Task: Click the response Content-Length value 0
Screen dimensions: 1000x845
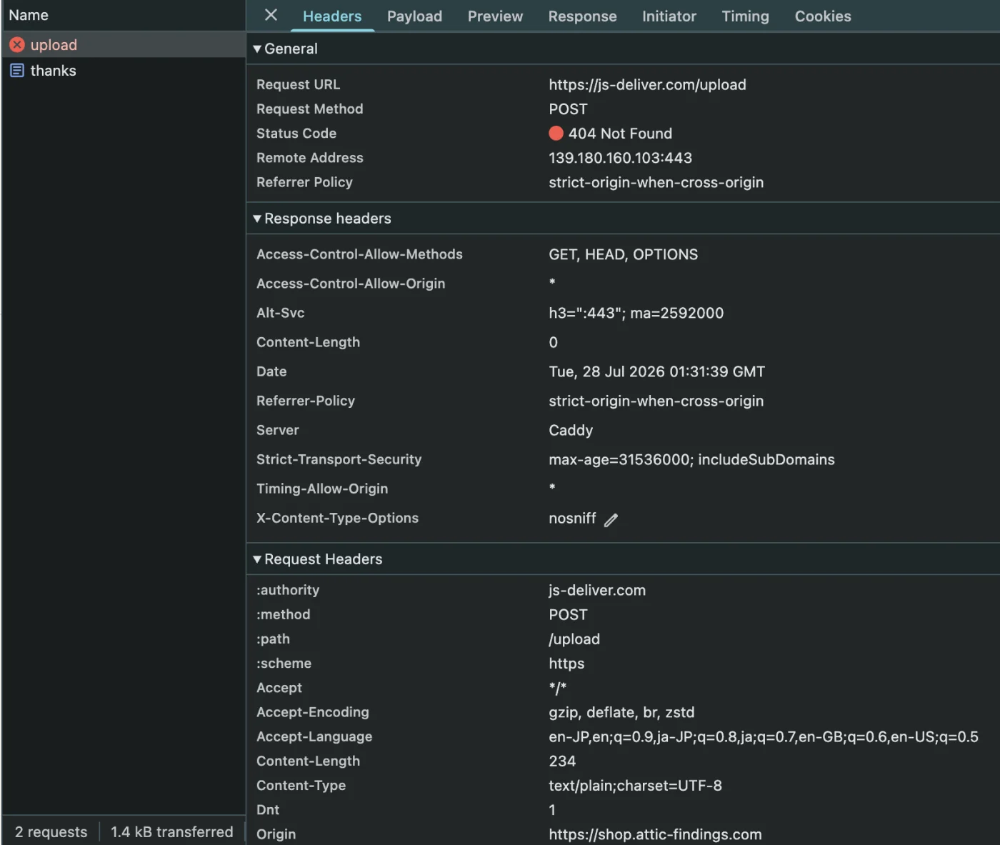Action: click(553, 343)
